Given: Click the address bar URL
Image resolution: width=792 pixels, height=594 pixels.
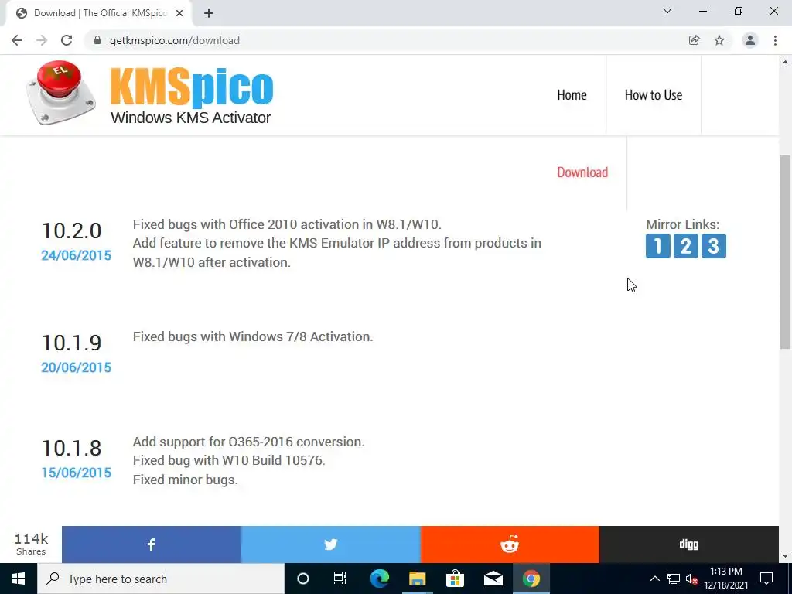Looking at the screenshot, I should tap(175, 40).
